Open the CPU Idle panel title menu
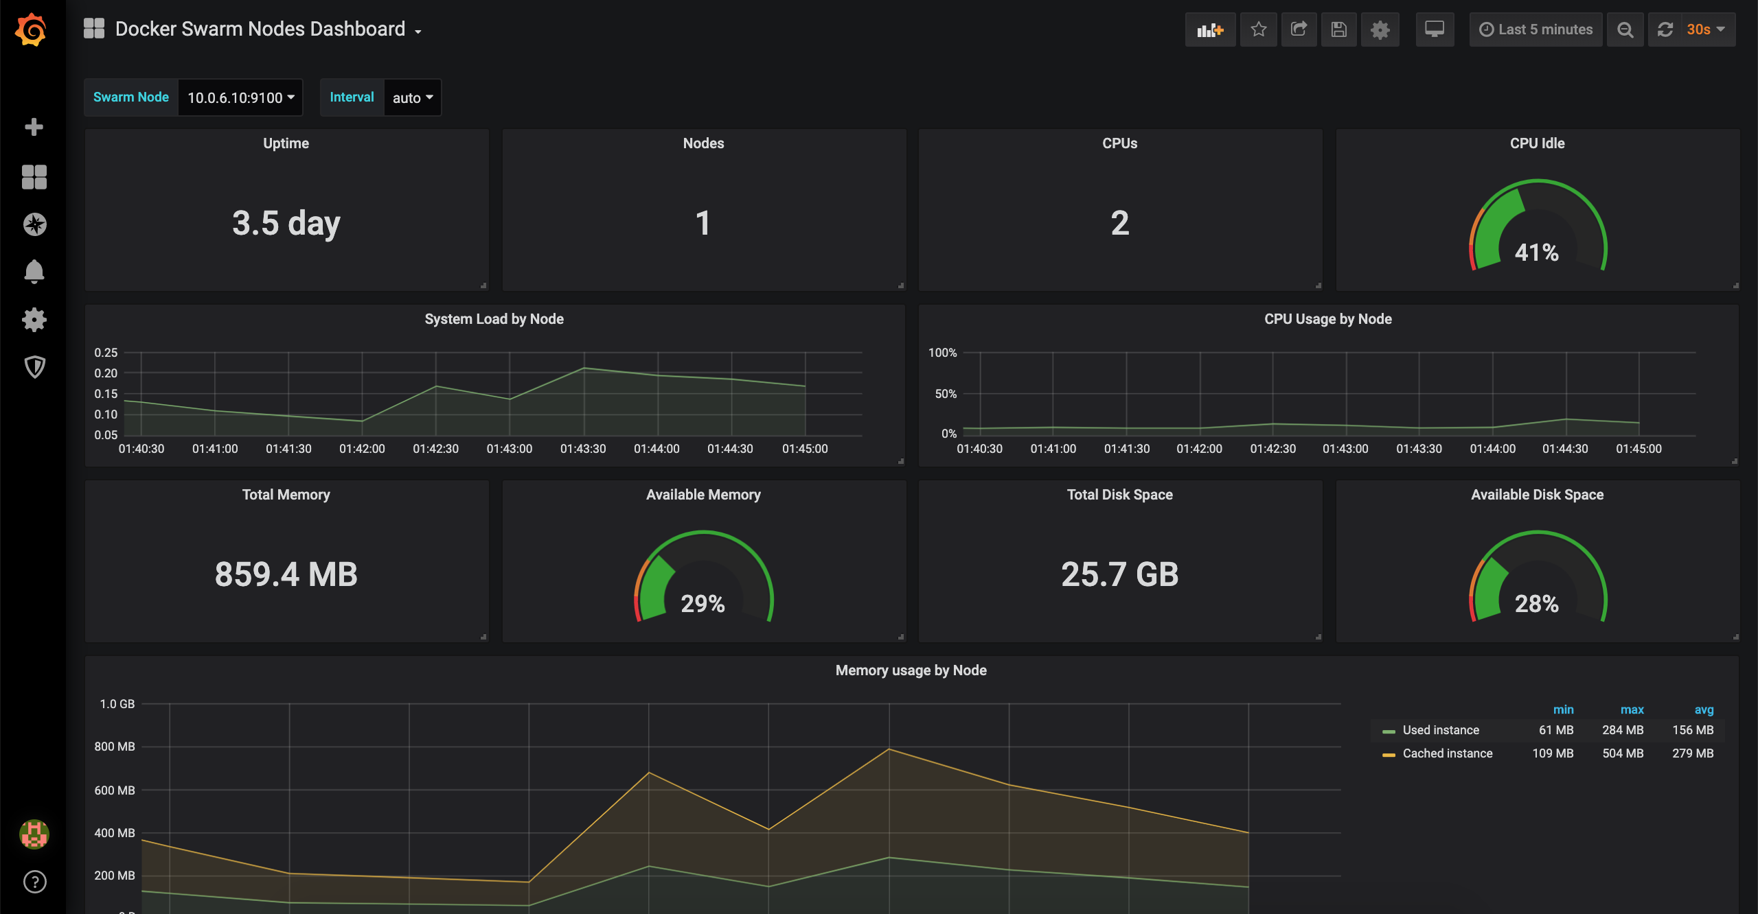 pyautogui.click(x=1537, y=143)
